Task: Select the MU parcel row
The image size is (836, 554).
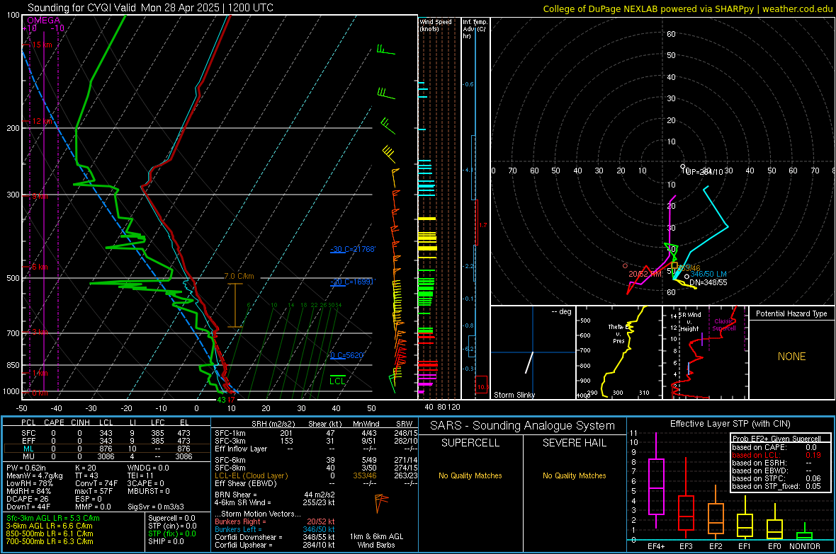Action: (107, 456)
